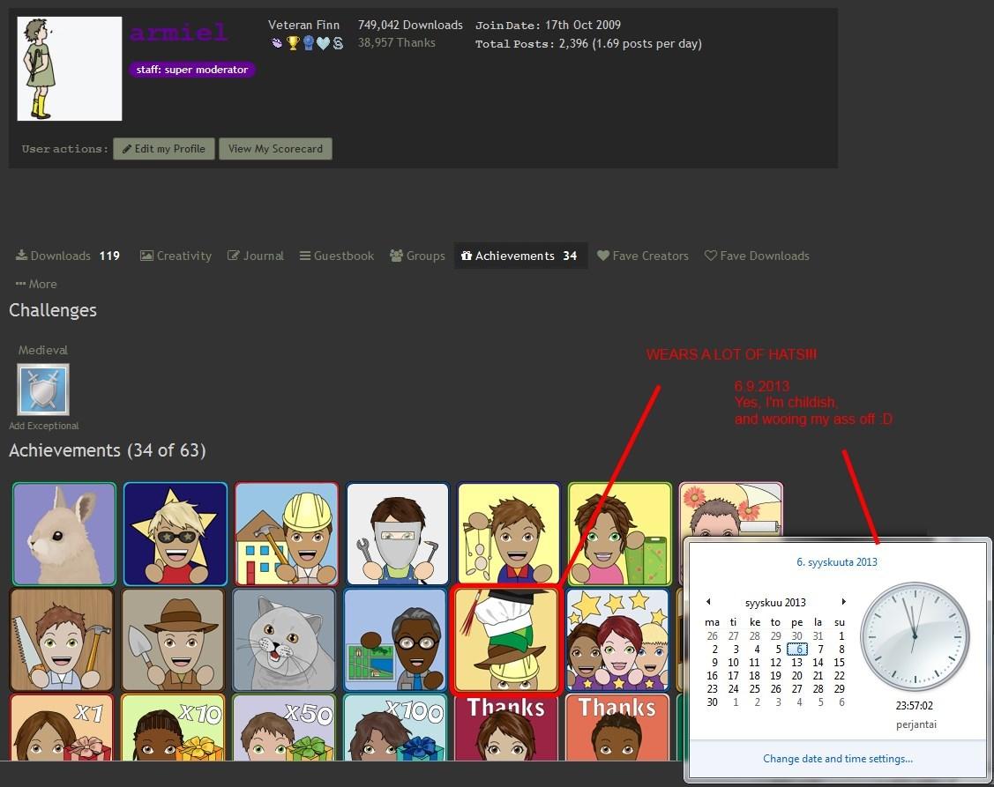
Task: Open the grey cat achievement badge
Action: 284,639
